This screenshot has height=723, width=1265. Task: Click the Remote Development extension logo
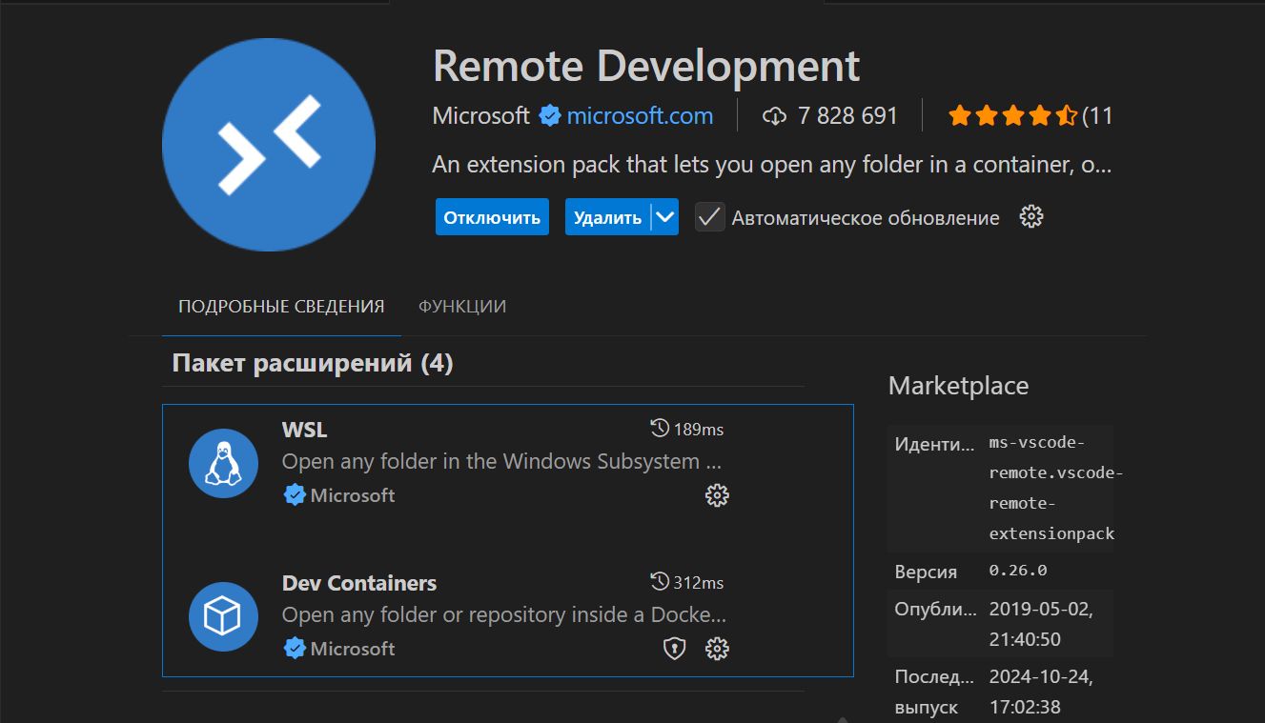click(x=269, y=145)
